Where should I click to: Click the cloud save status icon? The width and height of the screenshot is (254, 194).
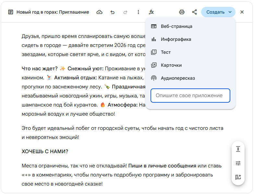100,12
